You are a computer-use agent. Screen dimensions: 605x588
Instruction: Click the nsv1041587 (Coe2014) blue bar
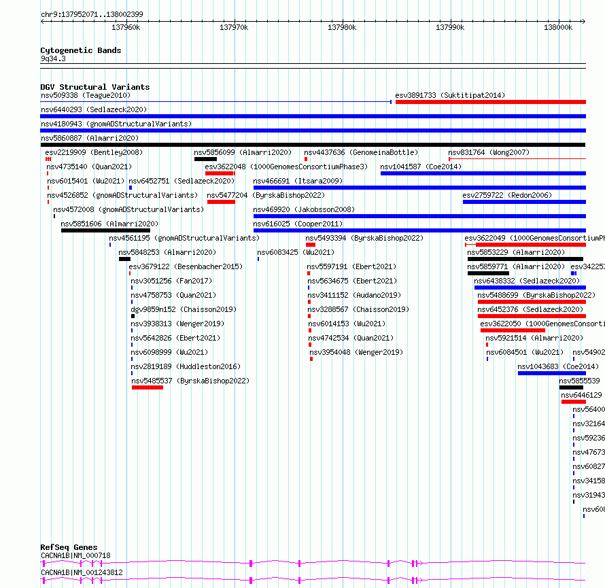tap(483, 173)
